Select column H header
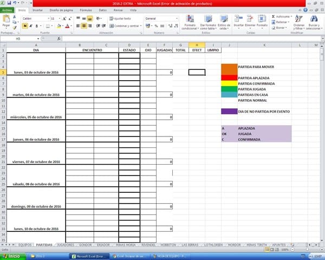Viewport: 325px width, 260px height. (x=197, y=45)
